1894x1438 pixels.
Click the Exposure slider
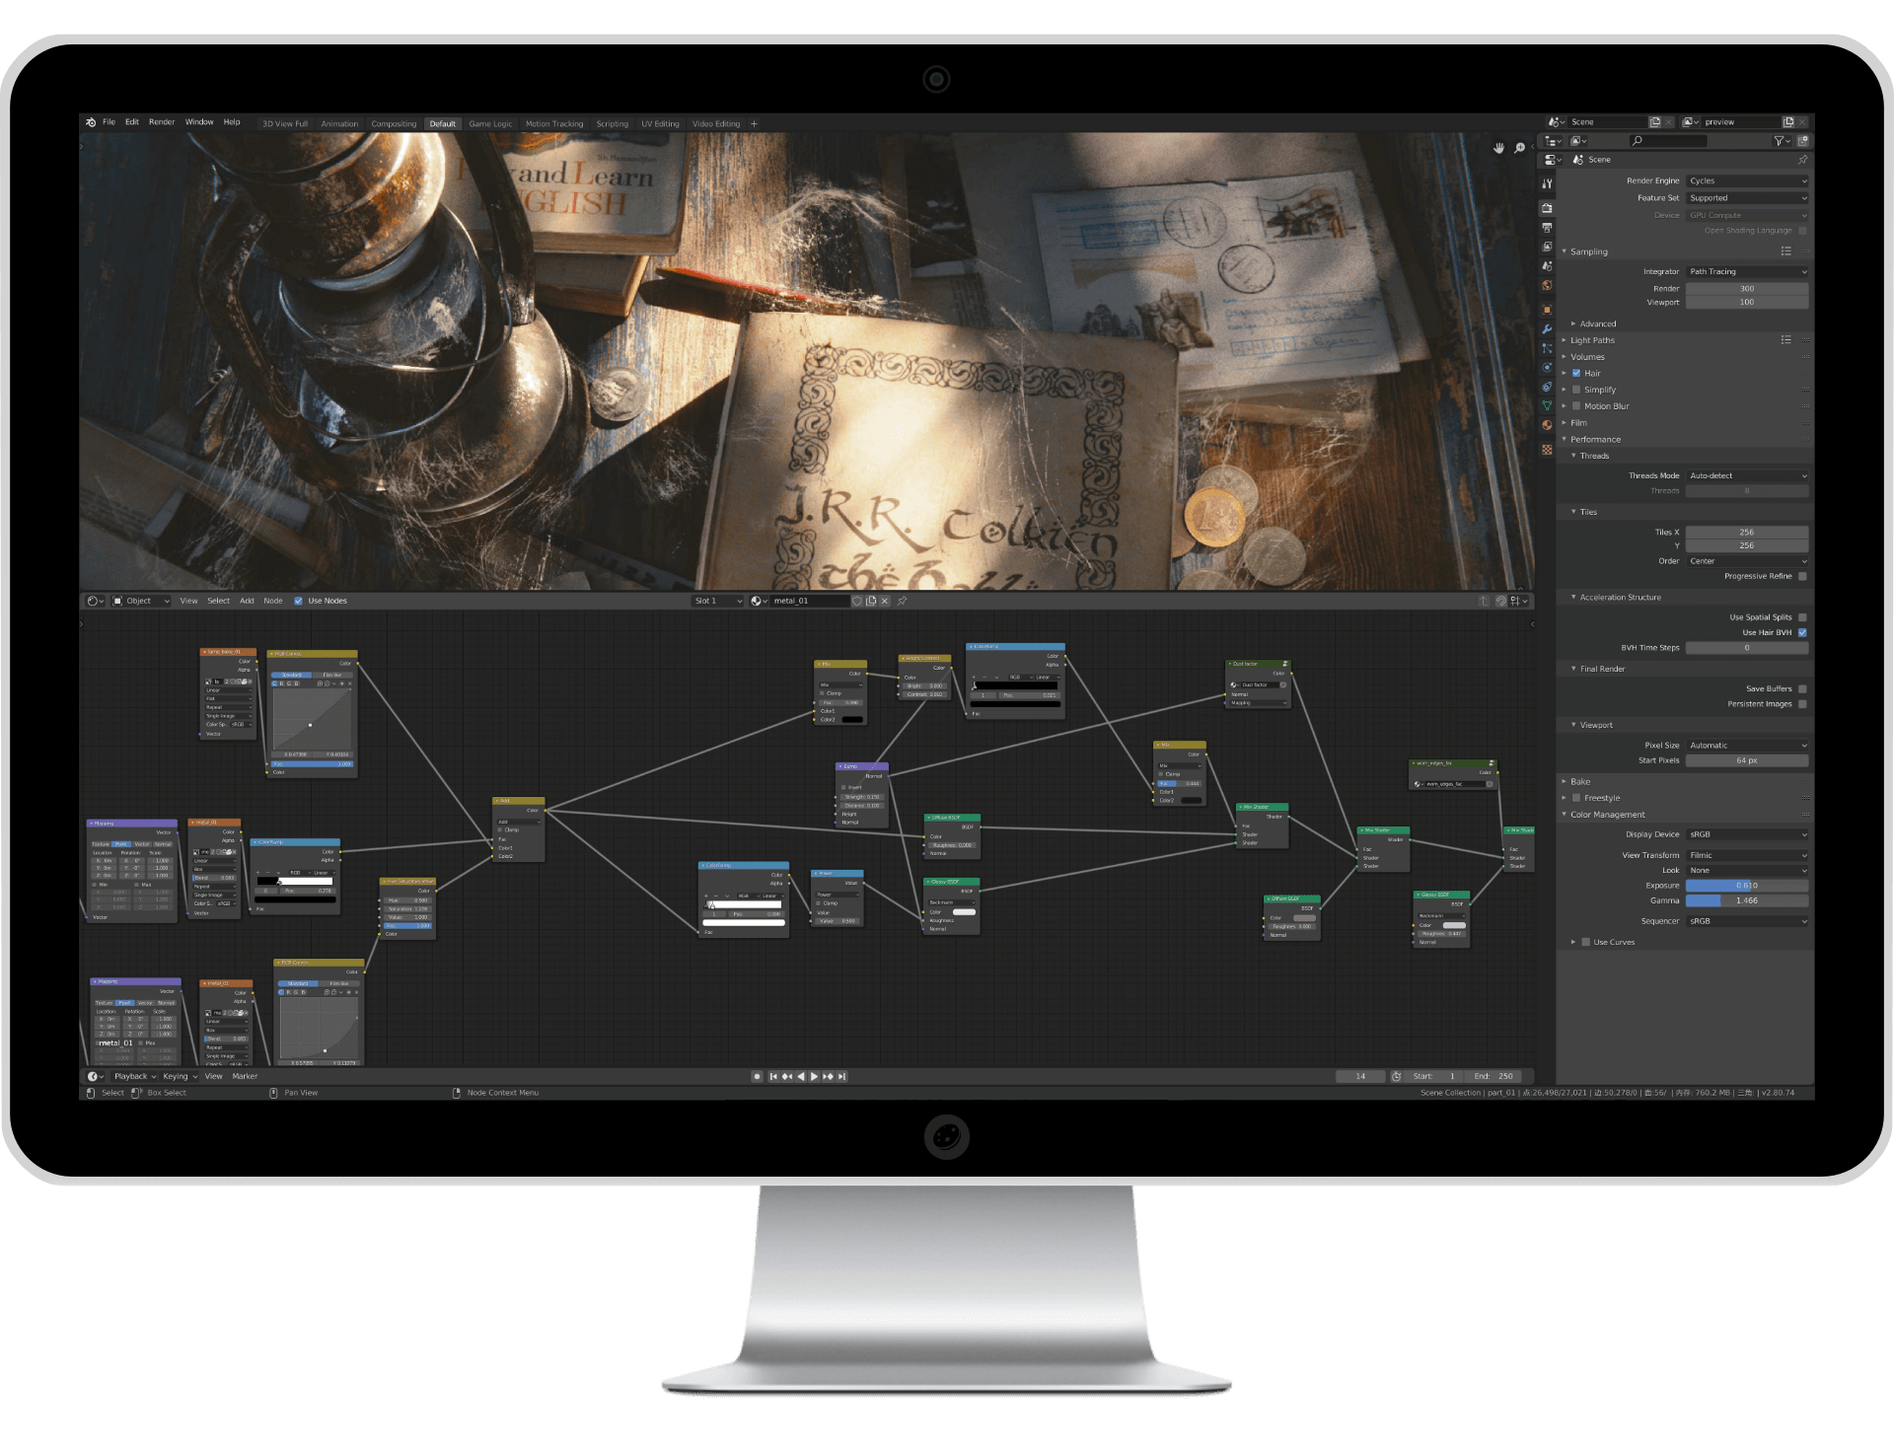[x=1747, y=886]
